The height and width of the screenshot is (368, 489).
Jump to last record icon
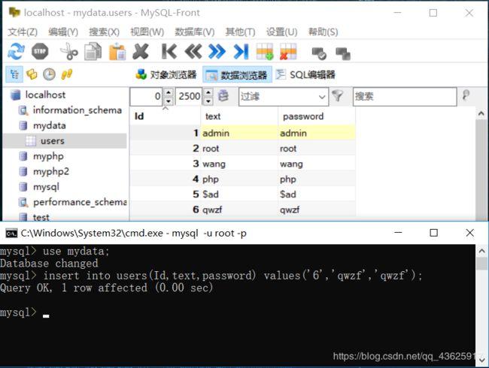(x=241, y=51)
